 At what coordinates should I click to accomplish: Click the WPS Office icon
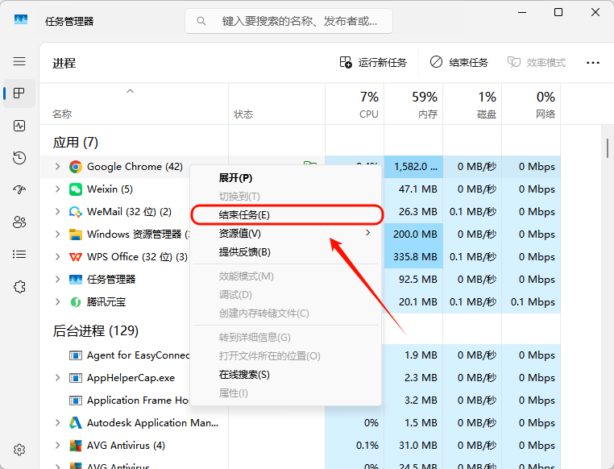coord(76,257)
